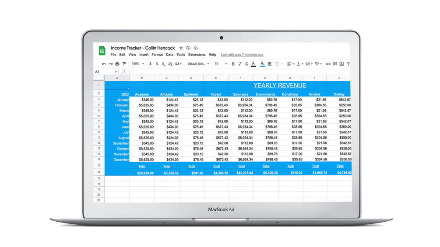Insert a link
The width and height of the screenshot is (440, 247).
click(328, 64)
